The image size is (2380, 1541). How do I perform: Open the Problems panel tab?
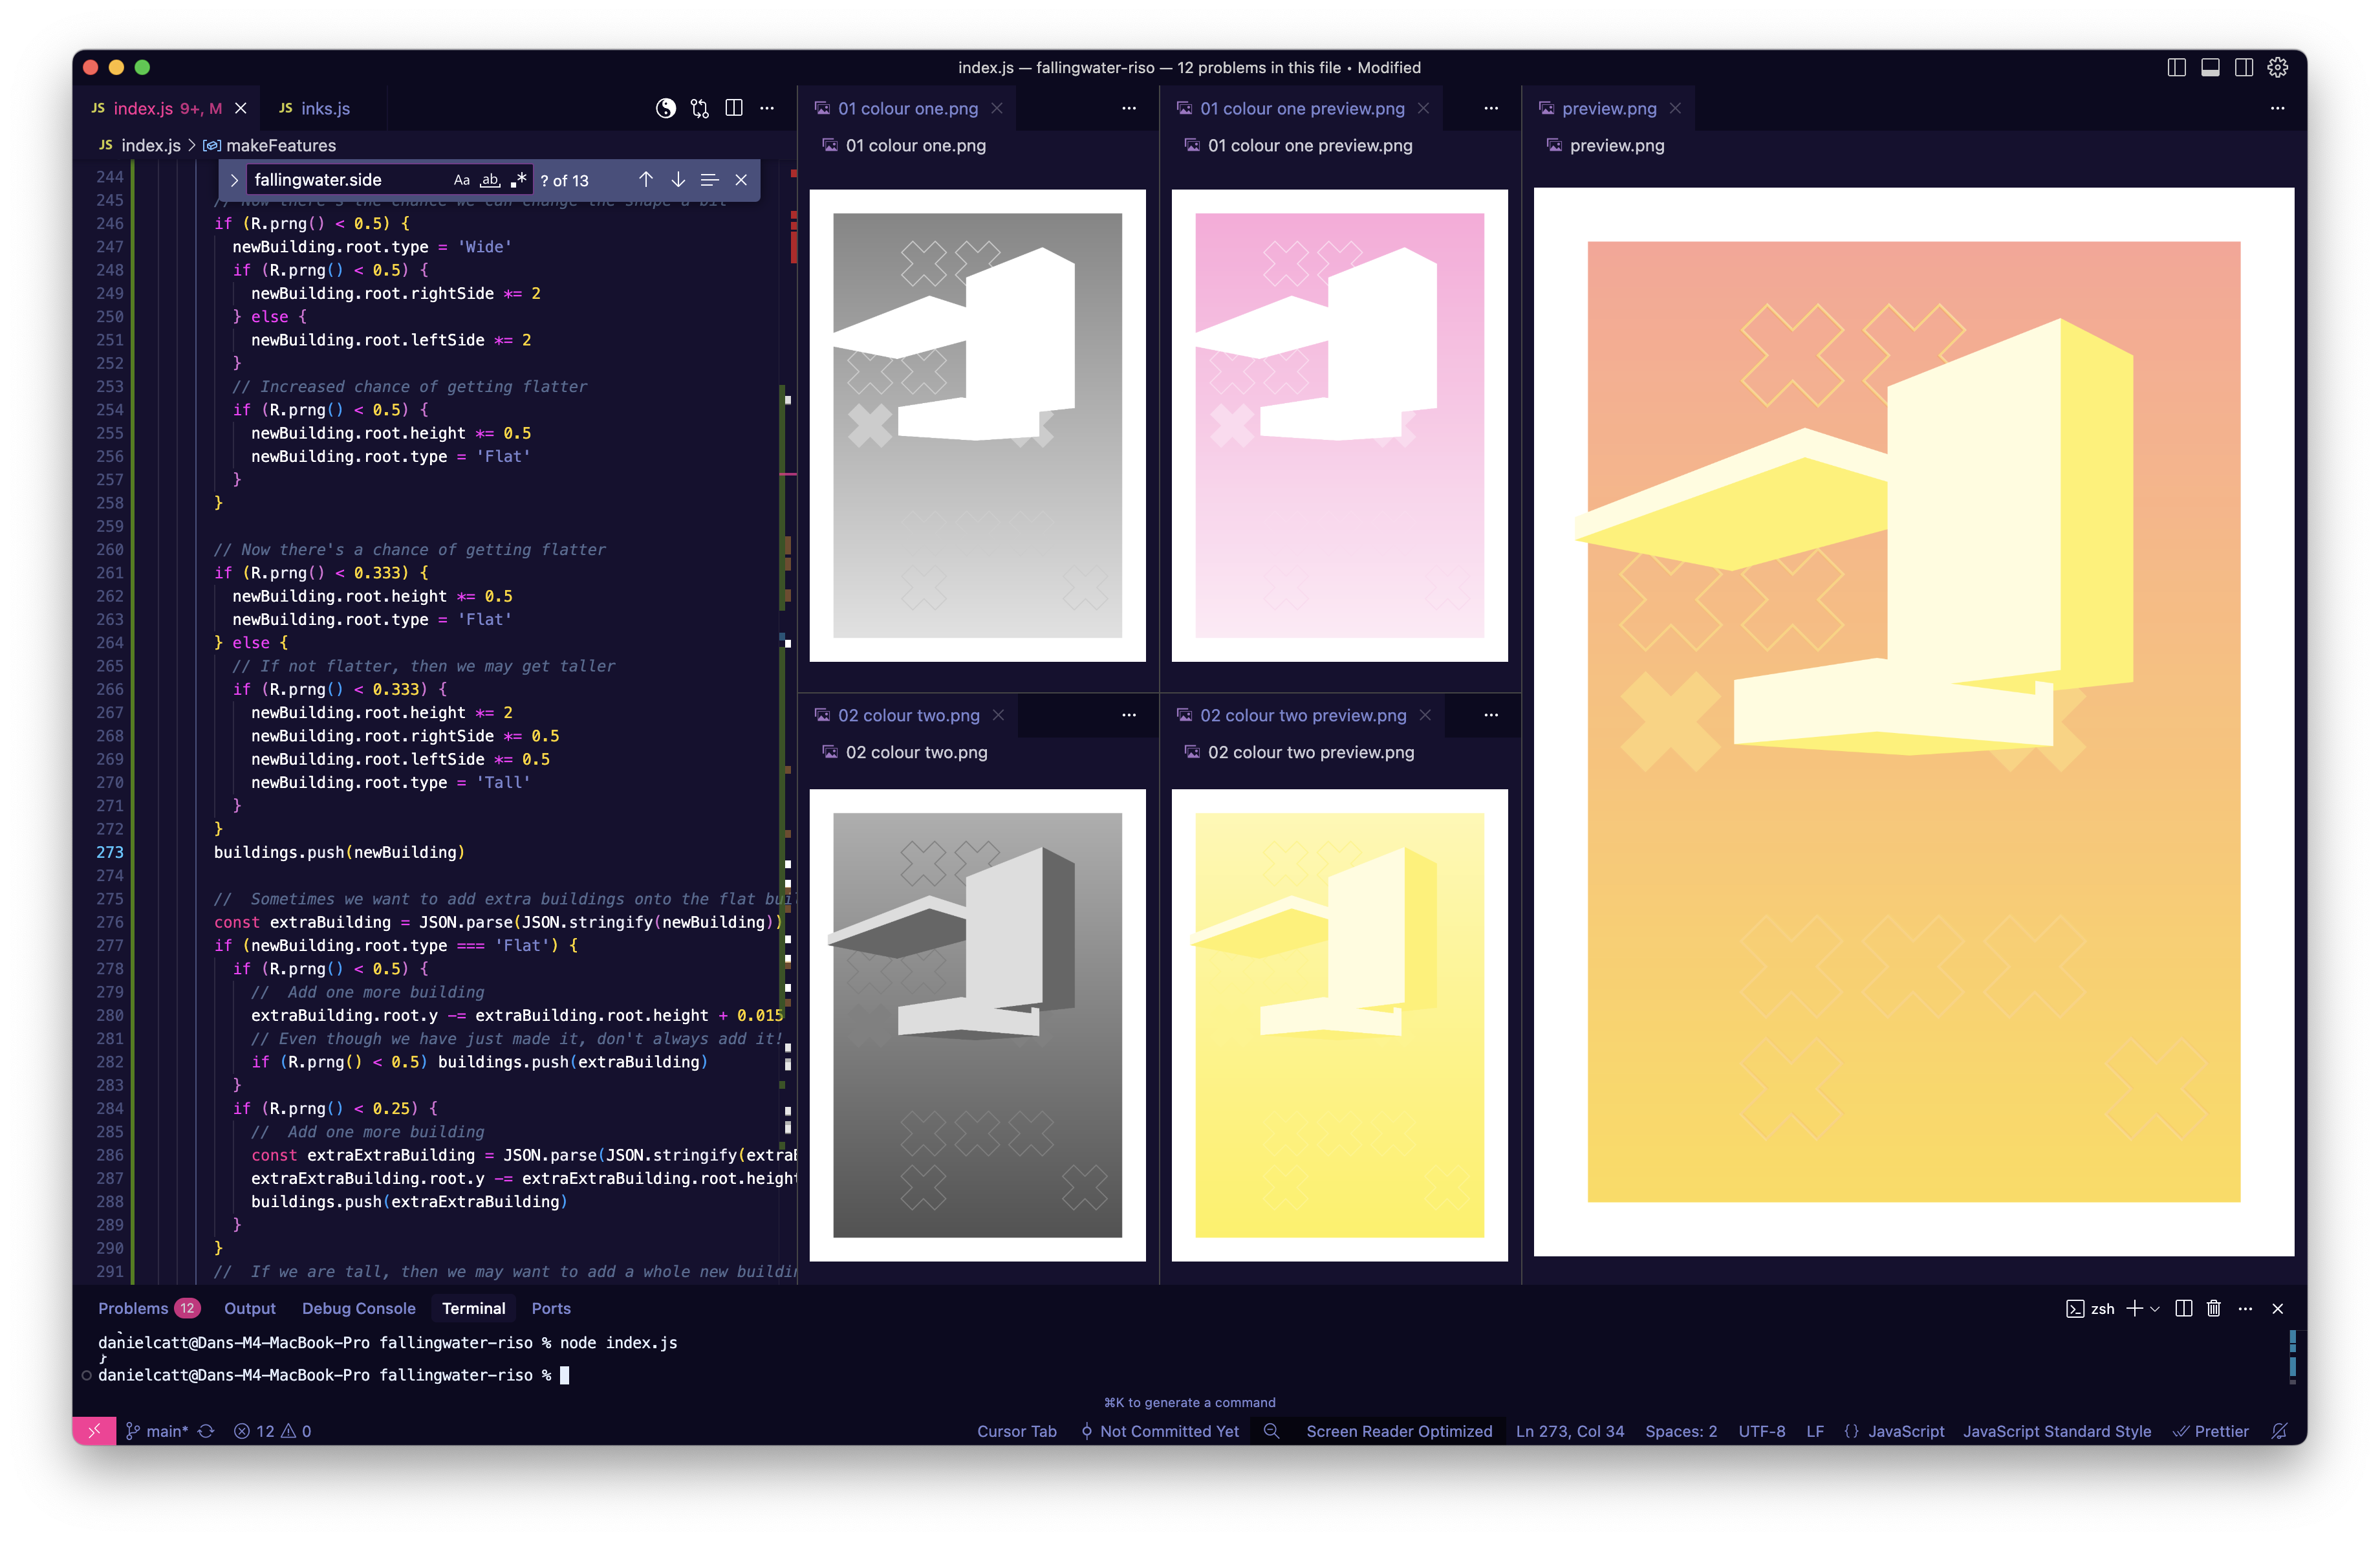tap(148, 1308)
